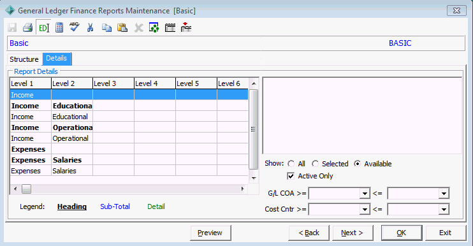Open the calculator icon
Screen dimensions: 473x246
coord(59,28)
